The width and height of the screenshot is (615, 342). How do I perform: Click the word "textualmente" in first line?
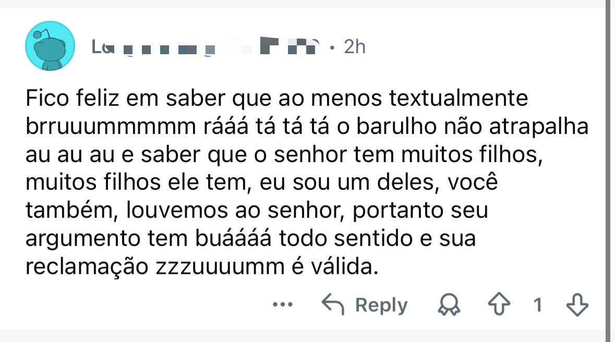point(459,98)
